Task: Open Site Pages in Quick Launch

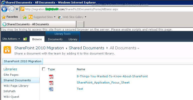Action: (x=11, y=75)
